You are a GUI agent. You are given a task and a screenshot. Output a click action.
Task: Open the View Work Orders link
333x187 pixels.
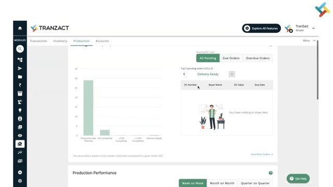[x=262, y=154]
